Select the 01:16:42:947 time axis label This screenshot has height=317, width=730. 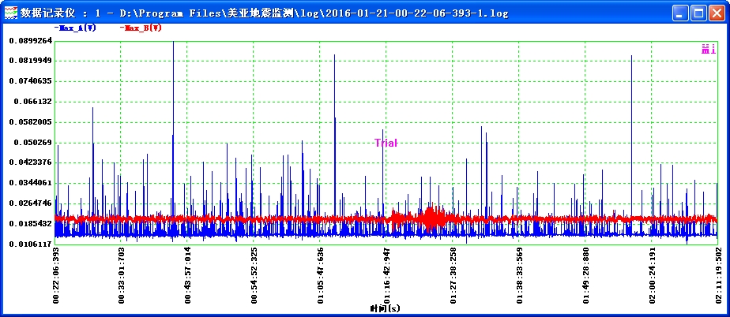386,274
